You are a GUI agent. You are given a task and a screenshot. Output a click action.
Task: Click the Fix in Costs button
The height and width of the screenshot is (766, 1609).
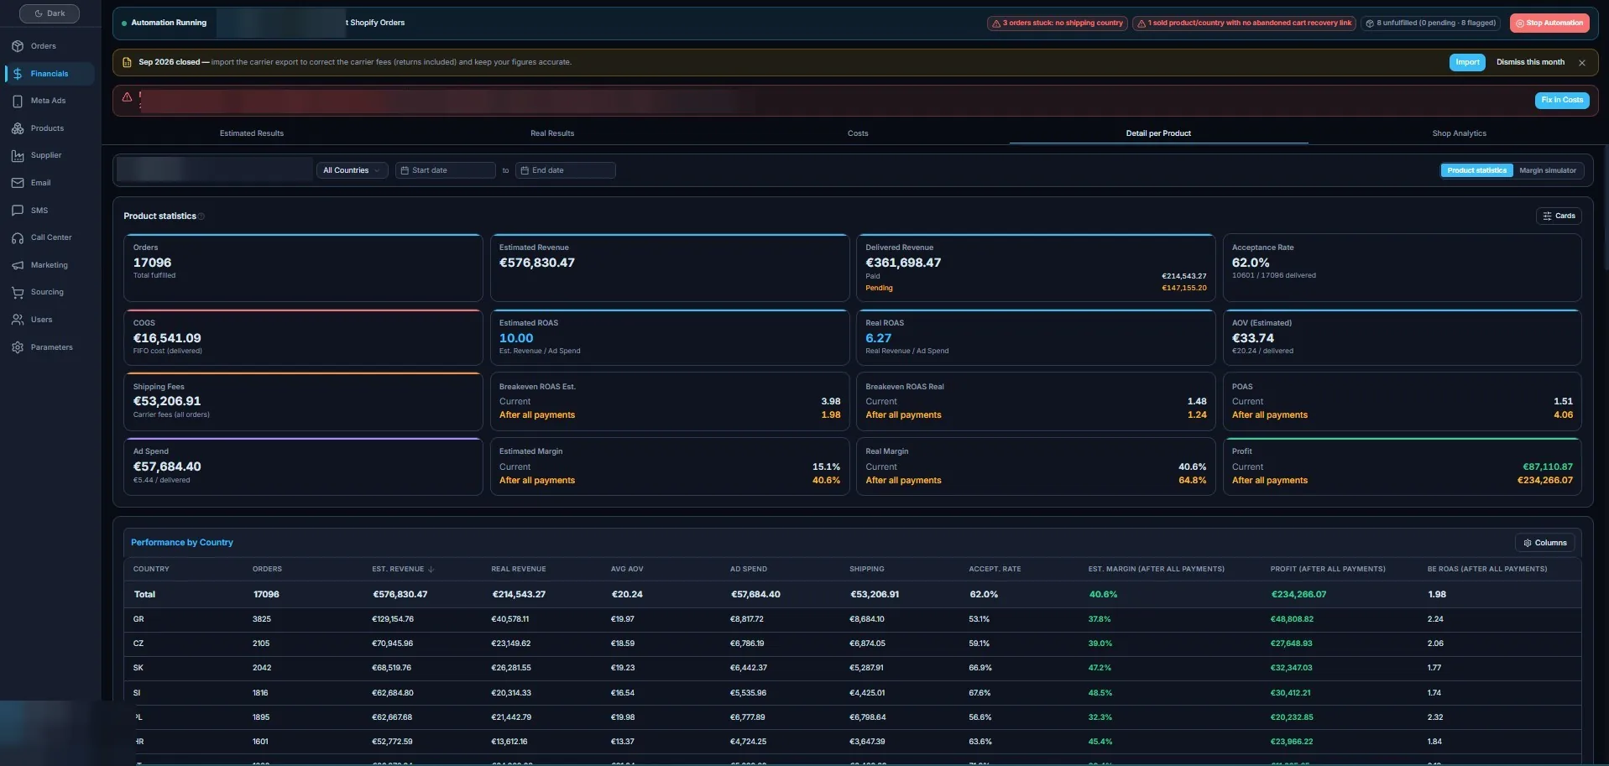click(1562, 100)
